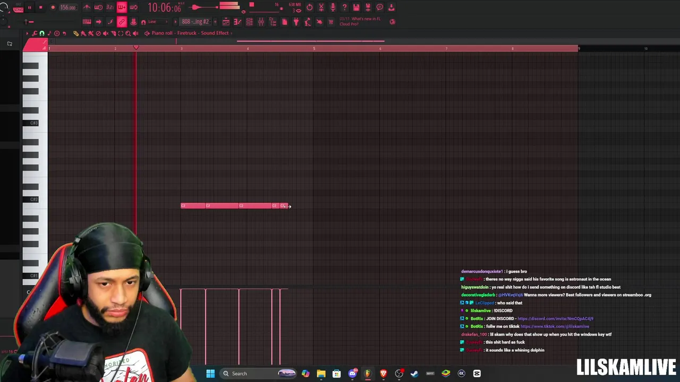Open the Mixer window
The width and height of the screenshot is (680, 382).
[261, 22]
